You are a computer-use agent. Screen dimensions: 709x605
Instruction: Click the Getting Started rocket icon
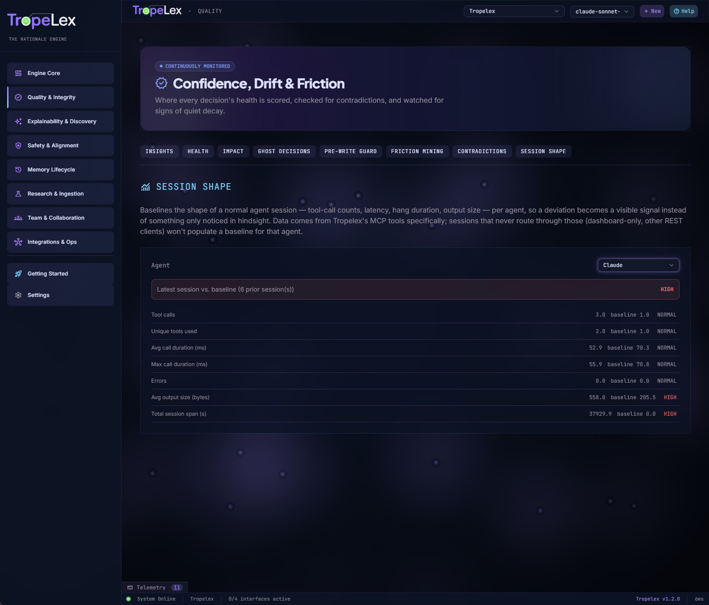[x=18, y=274]
